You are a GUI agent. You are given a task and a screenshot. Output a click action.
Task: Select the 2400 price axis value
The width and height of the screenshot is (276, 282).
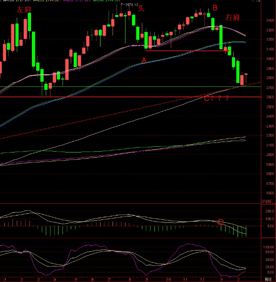point(270,116)
